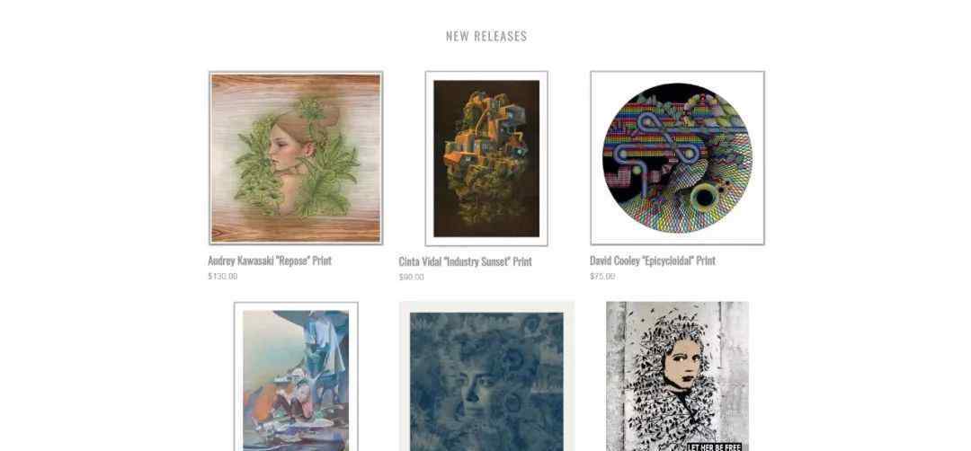Click the Cinta Vidal "Industry Sunset" Print title
Screen dimensions: 971x451
pos(465,261)
